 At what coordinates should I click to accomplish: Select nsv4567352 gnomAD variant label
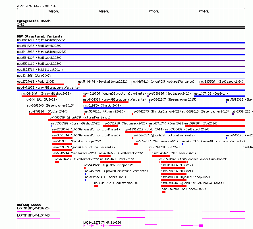[x=213, y=141]
